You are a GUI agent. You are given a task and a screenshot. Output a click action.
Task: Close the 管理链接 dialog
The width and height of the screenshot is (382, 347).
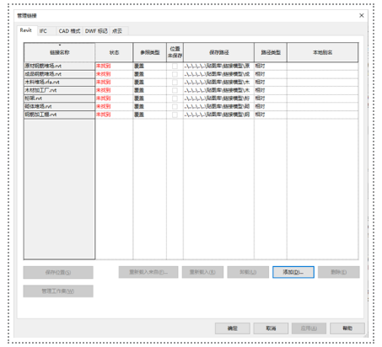point(362,15)
